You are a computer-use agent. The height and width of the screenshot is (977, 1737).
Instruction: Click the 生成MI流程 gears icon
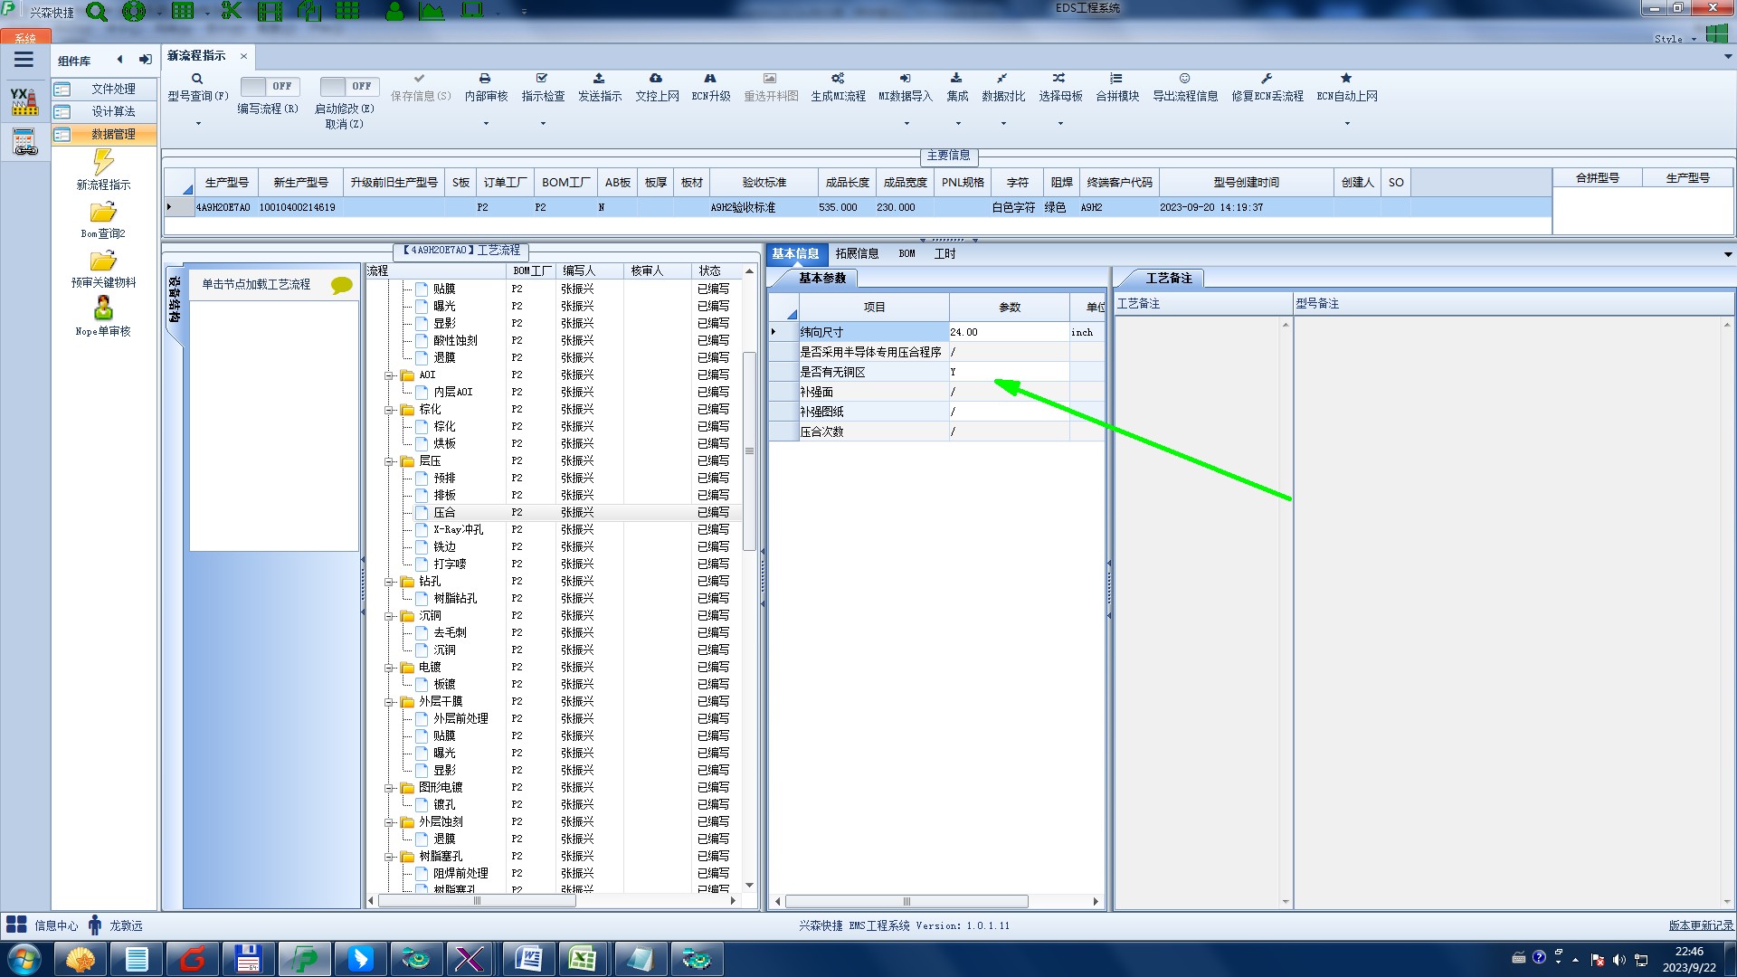(838, 79)
